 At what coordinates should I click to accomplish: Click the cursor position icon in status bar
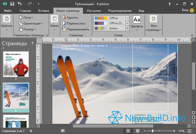click(31, 131)
